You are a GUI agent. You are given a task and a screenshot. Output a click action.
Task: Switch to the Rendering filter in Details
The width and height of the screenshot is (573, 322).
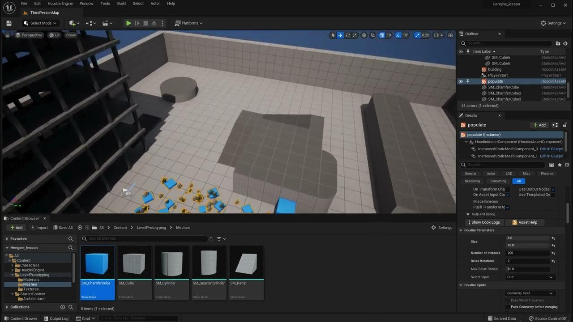click(472, 181)
